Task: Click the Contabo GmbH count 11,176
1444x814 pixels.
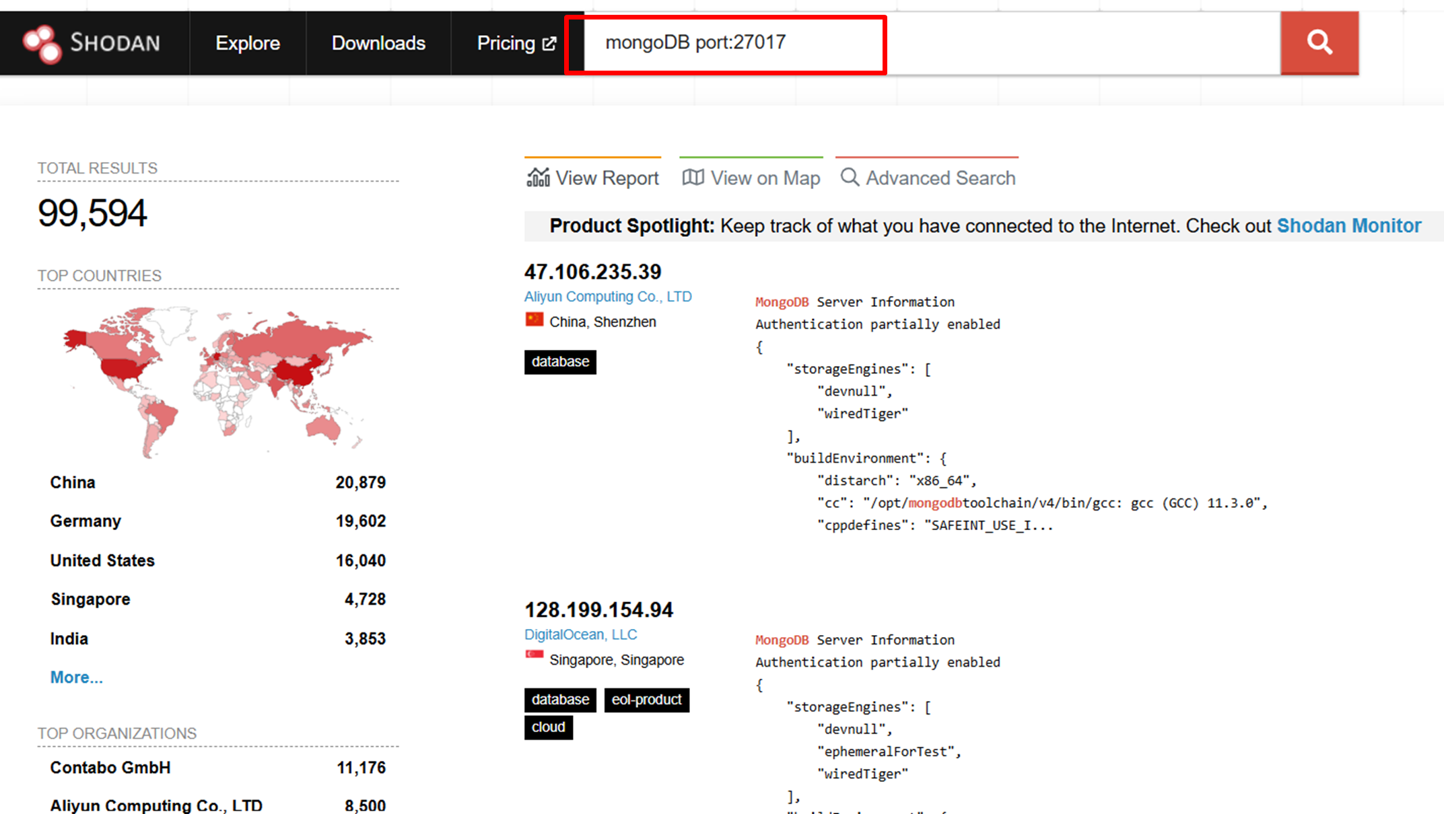Action: click(361, 768)
